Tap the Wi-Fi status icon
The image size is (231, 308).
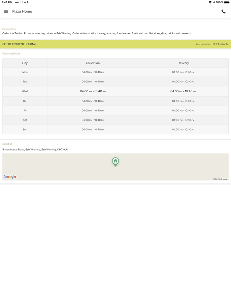click(x=210, y=2)
